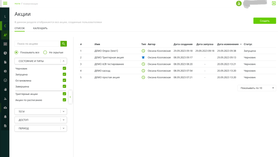Open the smiley face icon in sidebar
Image resolution: width=278 pixels, height=157 pixels.
click(x=5, y=80)
